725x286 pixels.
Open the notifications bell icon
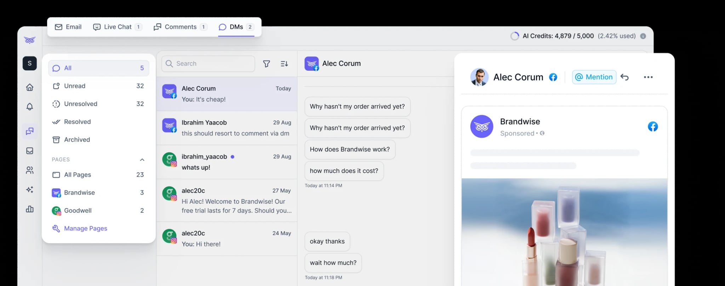click(30, 106)
